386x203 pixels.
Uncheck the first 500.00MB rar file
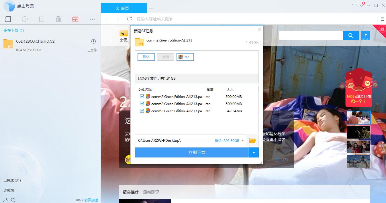coord(142,96)
